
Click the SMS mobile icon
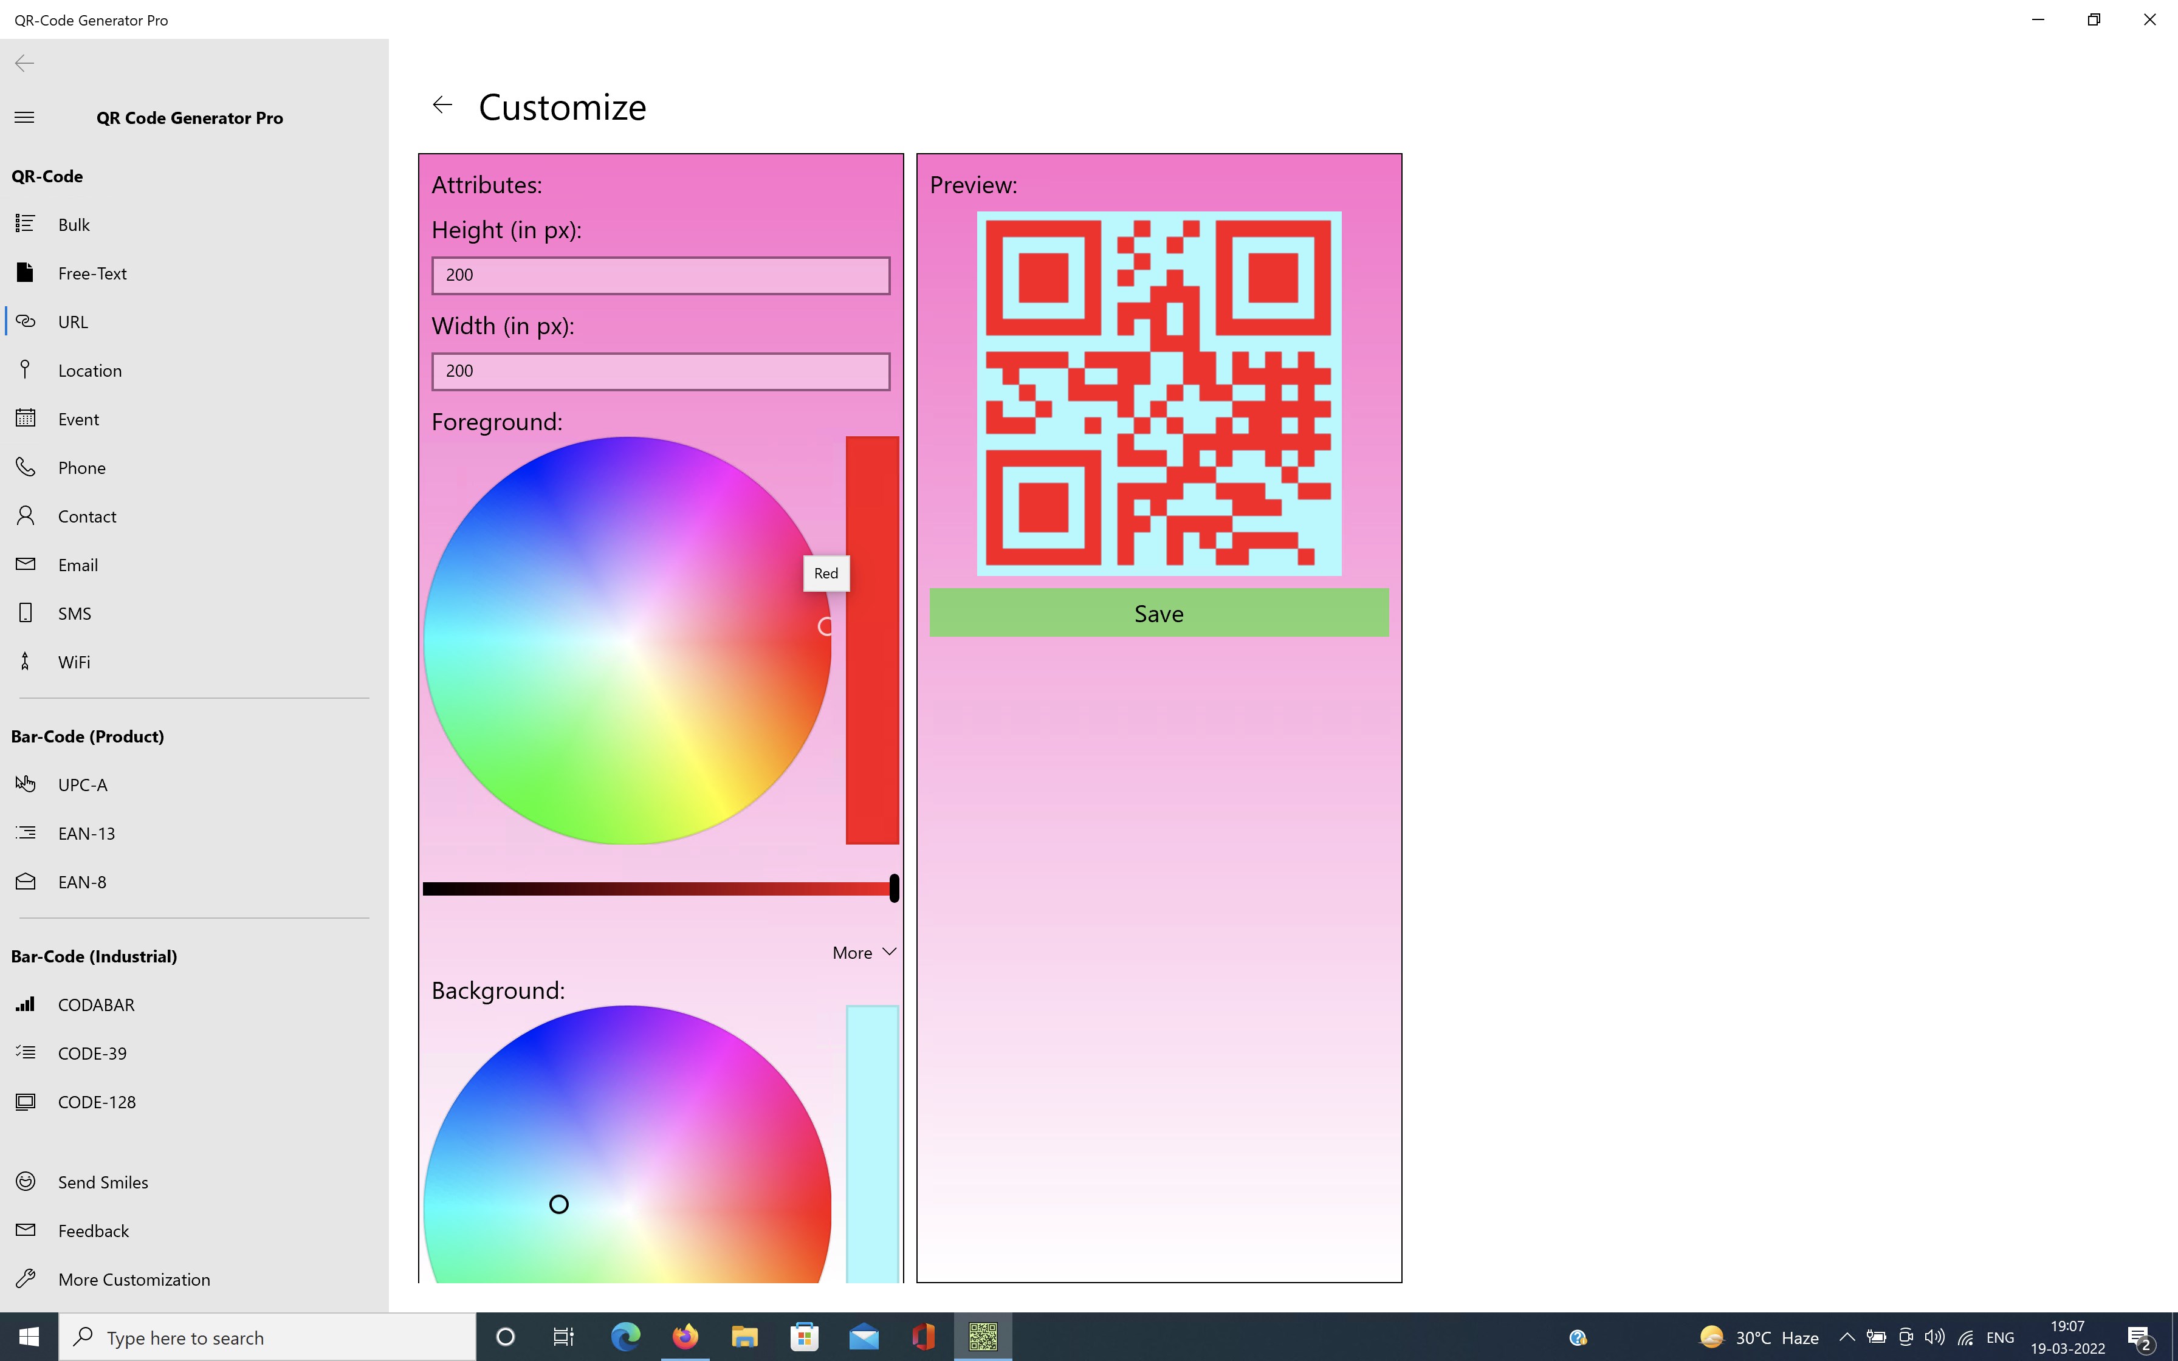pyautogui.click(x=25, y=612)
